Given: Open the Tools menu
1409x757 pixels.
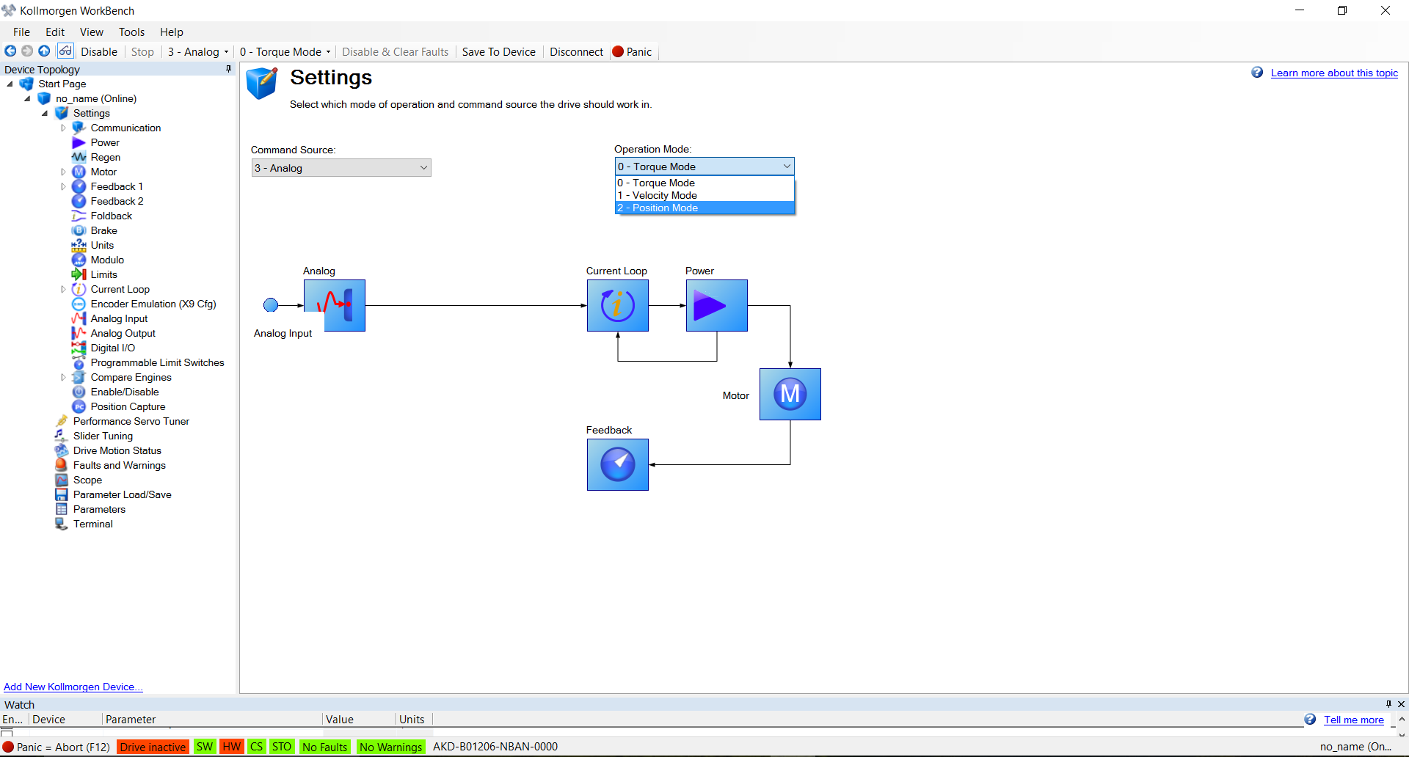Looking at the screenshot, I should (x=132, y=32).
